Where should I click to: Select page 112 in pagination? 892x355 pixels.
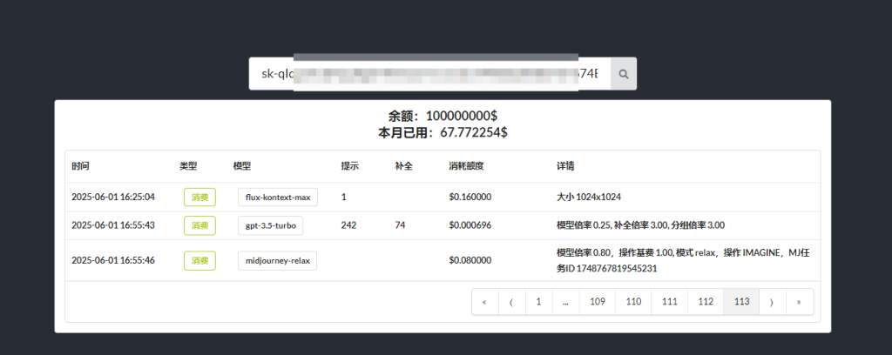pyautogui.click(x=706, y=302)
